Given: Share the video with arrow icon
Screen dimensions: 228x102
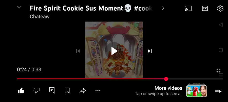Looking at the screenshot, I should click(83, 91).
